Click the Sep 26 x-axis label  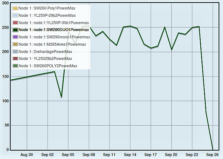(213, 155)
